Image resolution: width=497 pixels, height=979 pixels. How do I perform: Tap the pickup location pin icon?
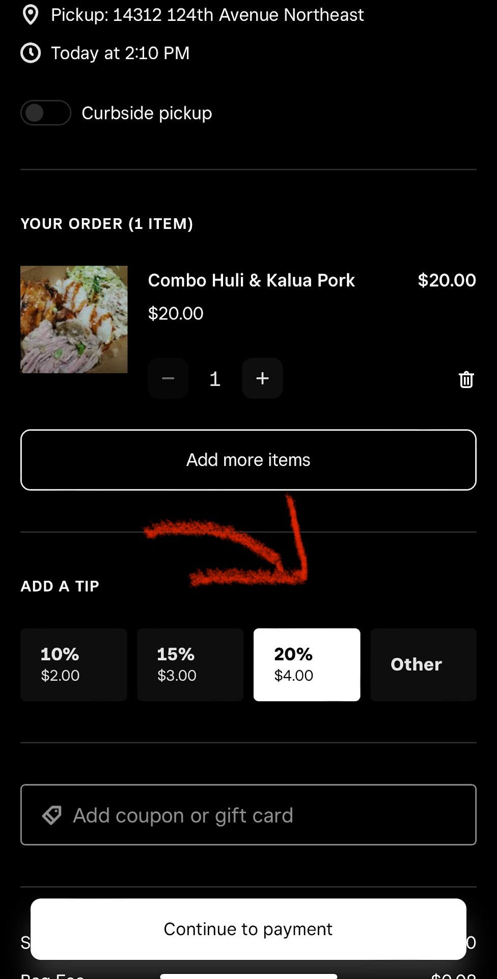31,15
